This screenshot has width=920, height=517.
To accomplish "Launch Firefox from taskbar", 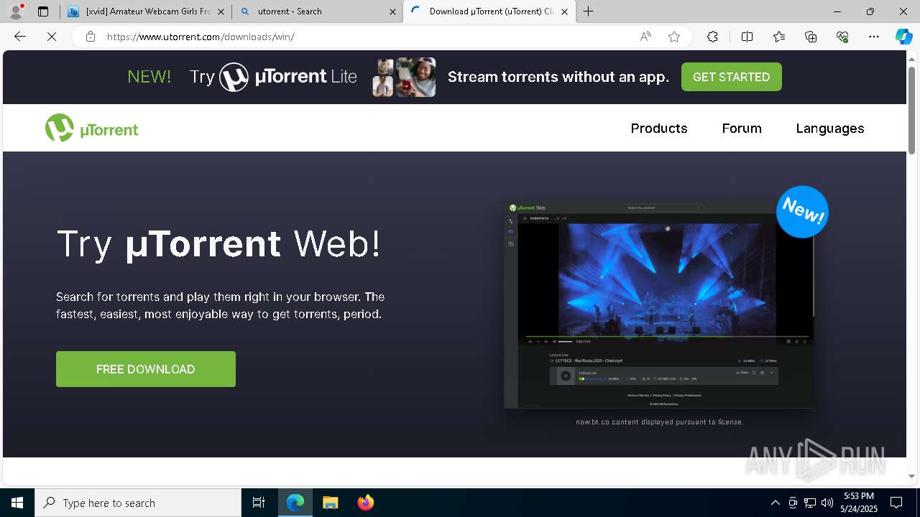I will [365, 503].
